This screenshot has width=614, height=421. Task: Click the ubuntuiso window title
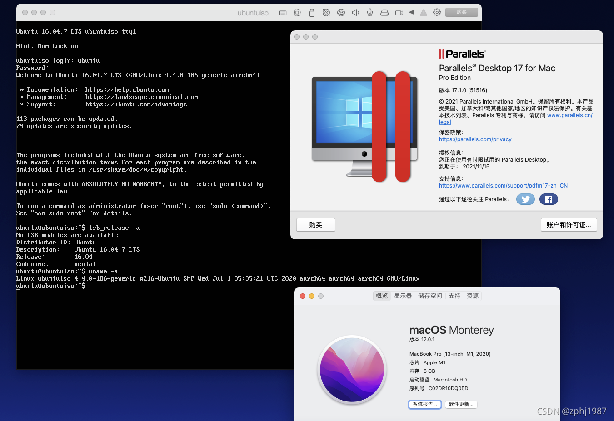pyautogui.click(x=253, y=13)
